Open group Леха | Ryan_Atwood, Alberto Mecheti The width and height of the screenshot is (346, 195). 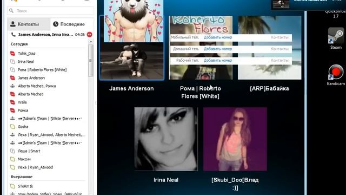click(x=51, y=135)
